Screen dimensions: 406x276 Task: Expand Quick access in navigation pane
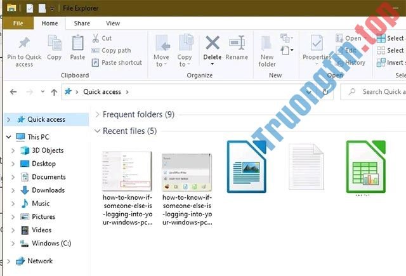[x=9, y=120]
